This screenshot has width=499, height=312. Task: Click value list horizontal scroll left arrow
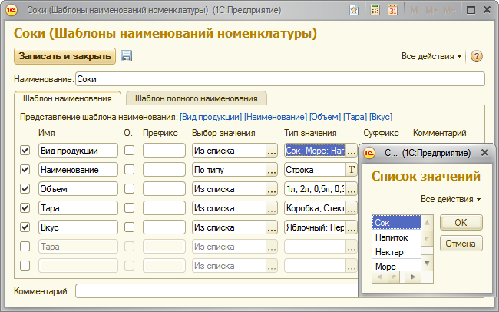pyautogui.click(x=380, y=277)
